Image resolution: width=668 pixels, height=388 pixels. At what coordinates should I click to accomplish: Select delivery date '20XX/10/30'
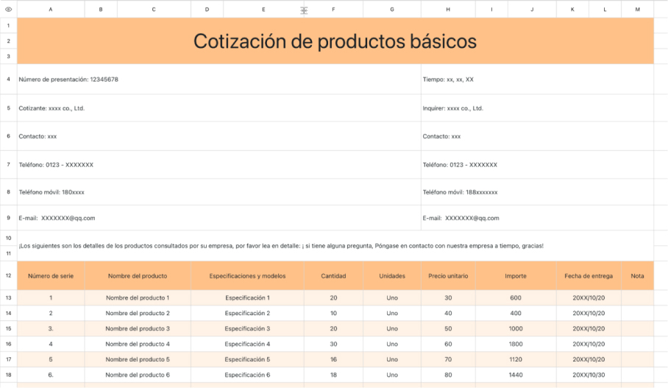(x=589, y=375)
